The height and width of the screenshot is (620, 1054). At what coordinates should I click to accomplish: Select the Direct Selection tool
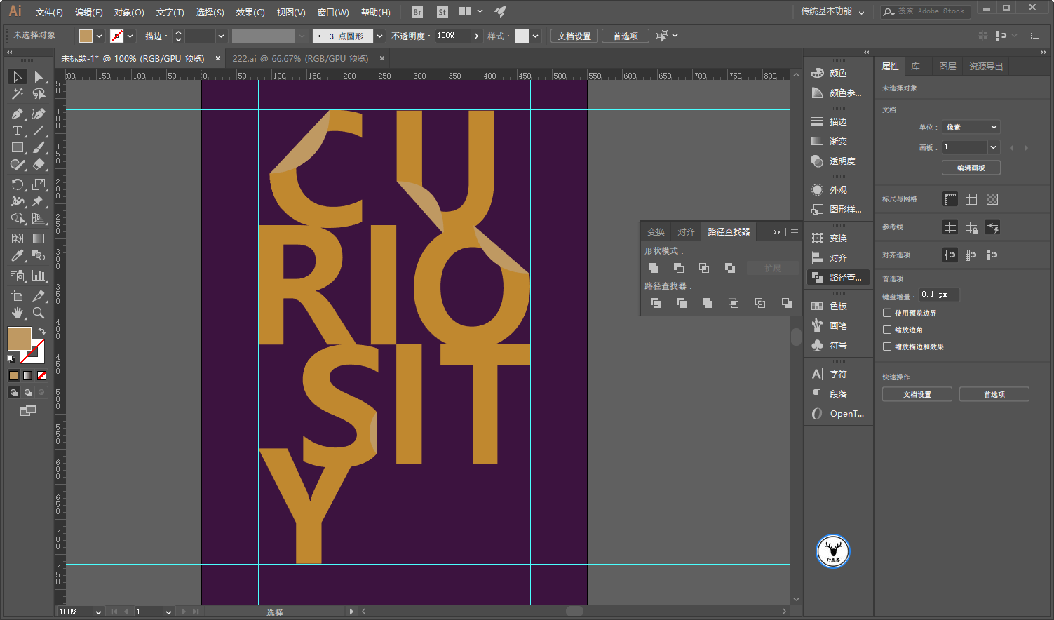(x=39, y=76)
